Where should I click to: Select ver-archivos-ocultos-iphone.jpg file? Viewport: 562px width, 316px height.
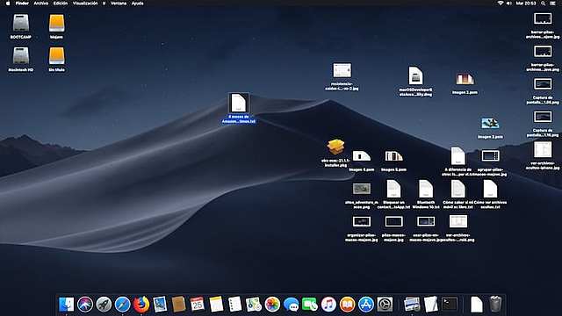pyautogui.click(x=543, y=150)
